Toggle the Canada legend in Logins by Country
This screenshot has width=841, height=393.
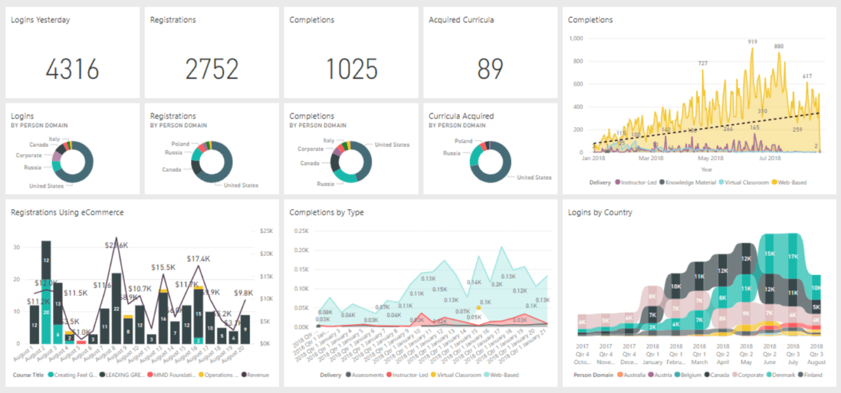706,375
